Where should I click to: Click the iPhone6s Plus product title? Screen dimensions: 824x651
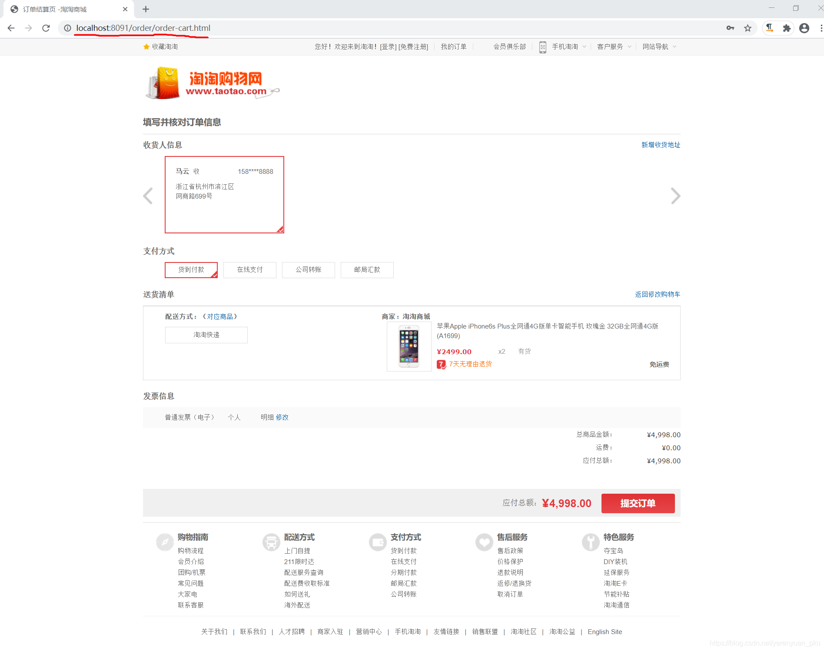(x=548, y=331)
